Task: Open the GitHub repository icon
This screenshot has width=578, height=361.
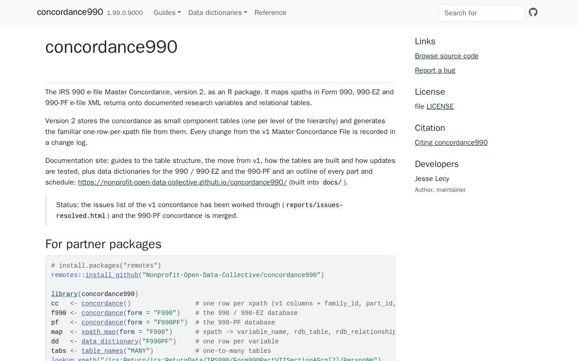Action: [533, 12]
